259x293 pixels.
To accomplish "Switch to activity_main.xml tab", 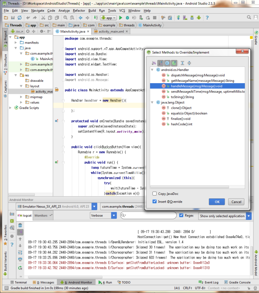I will pyautogui.click(x=111, y=31).
